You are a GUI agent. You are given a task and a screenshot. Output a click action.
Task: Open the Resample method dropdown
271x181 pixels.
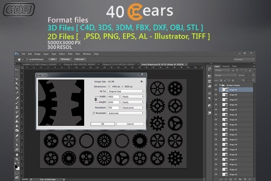125,113
